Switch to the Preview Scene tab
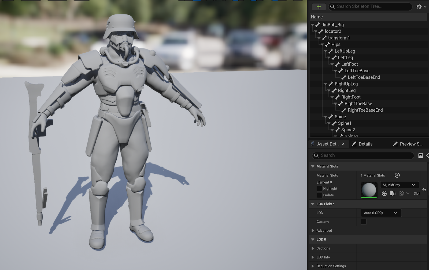This screenshot has width=429, height=270. tap(408, 144)
